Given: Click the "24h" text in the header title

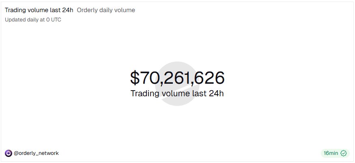Looking at the screenshot, I should coord(67,10).
